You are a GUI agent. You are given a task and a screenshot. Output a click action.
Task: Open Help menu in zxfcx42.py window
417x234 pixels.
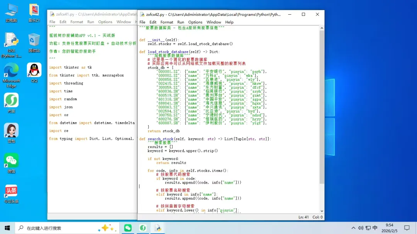point(229,22)
